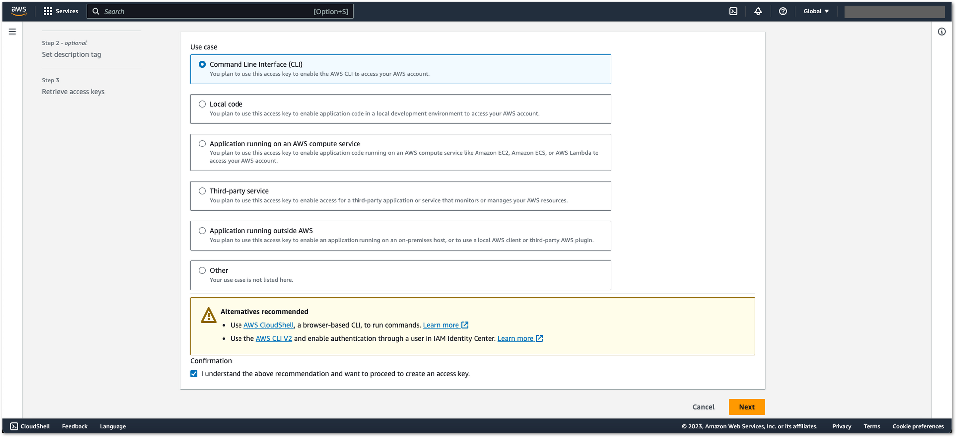
Task: Open the help question mark icon
Action: (x=783, y=11)
